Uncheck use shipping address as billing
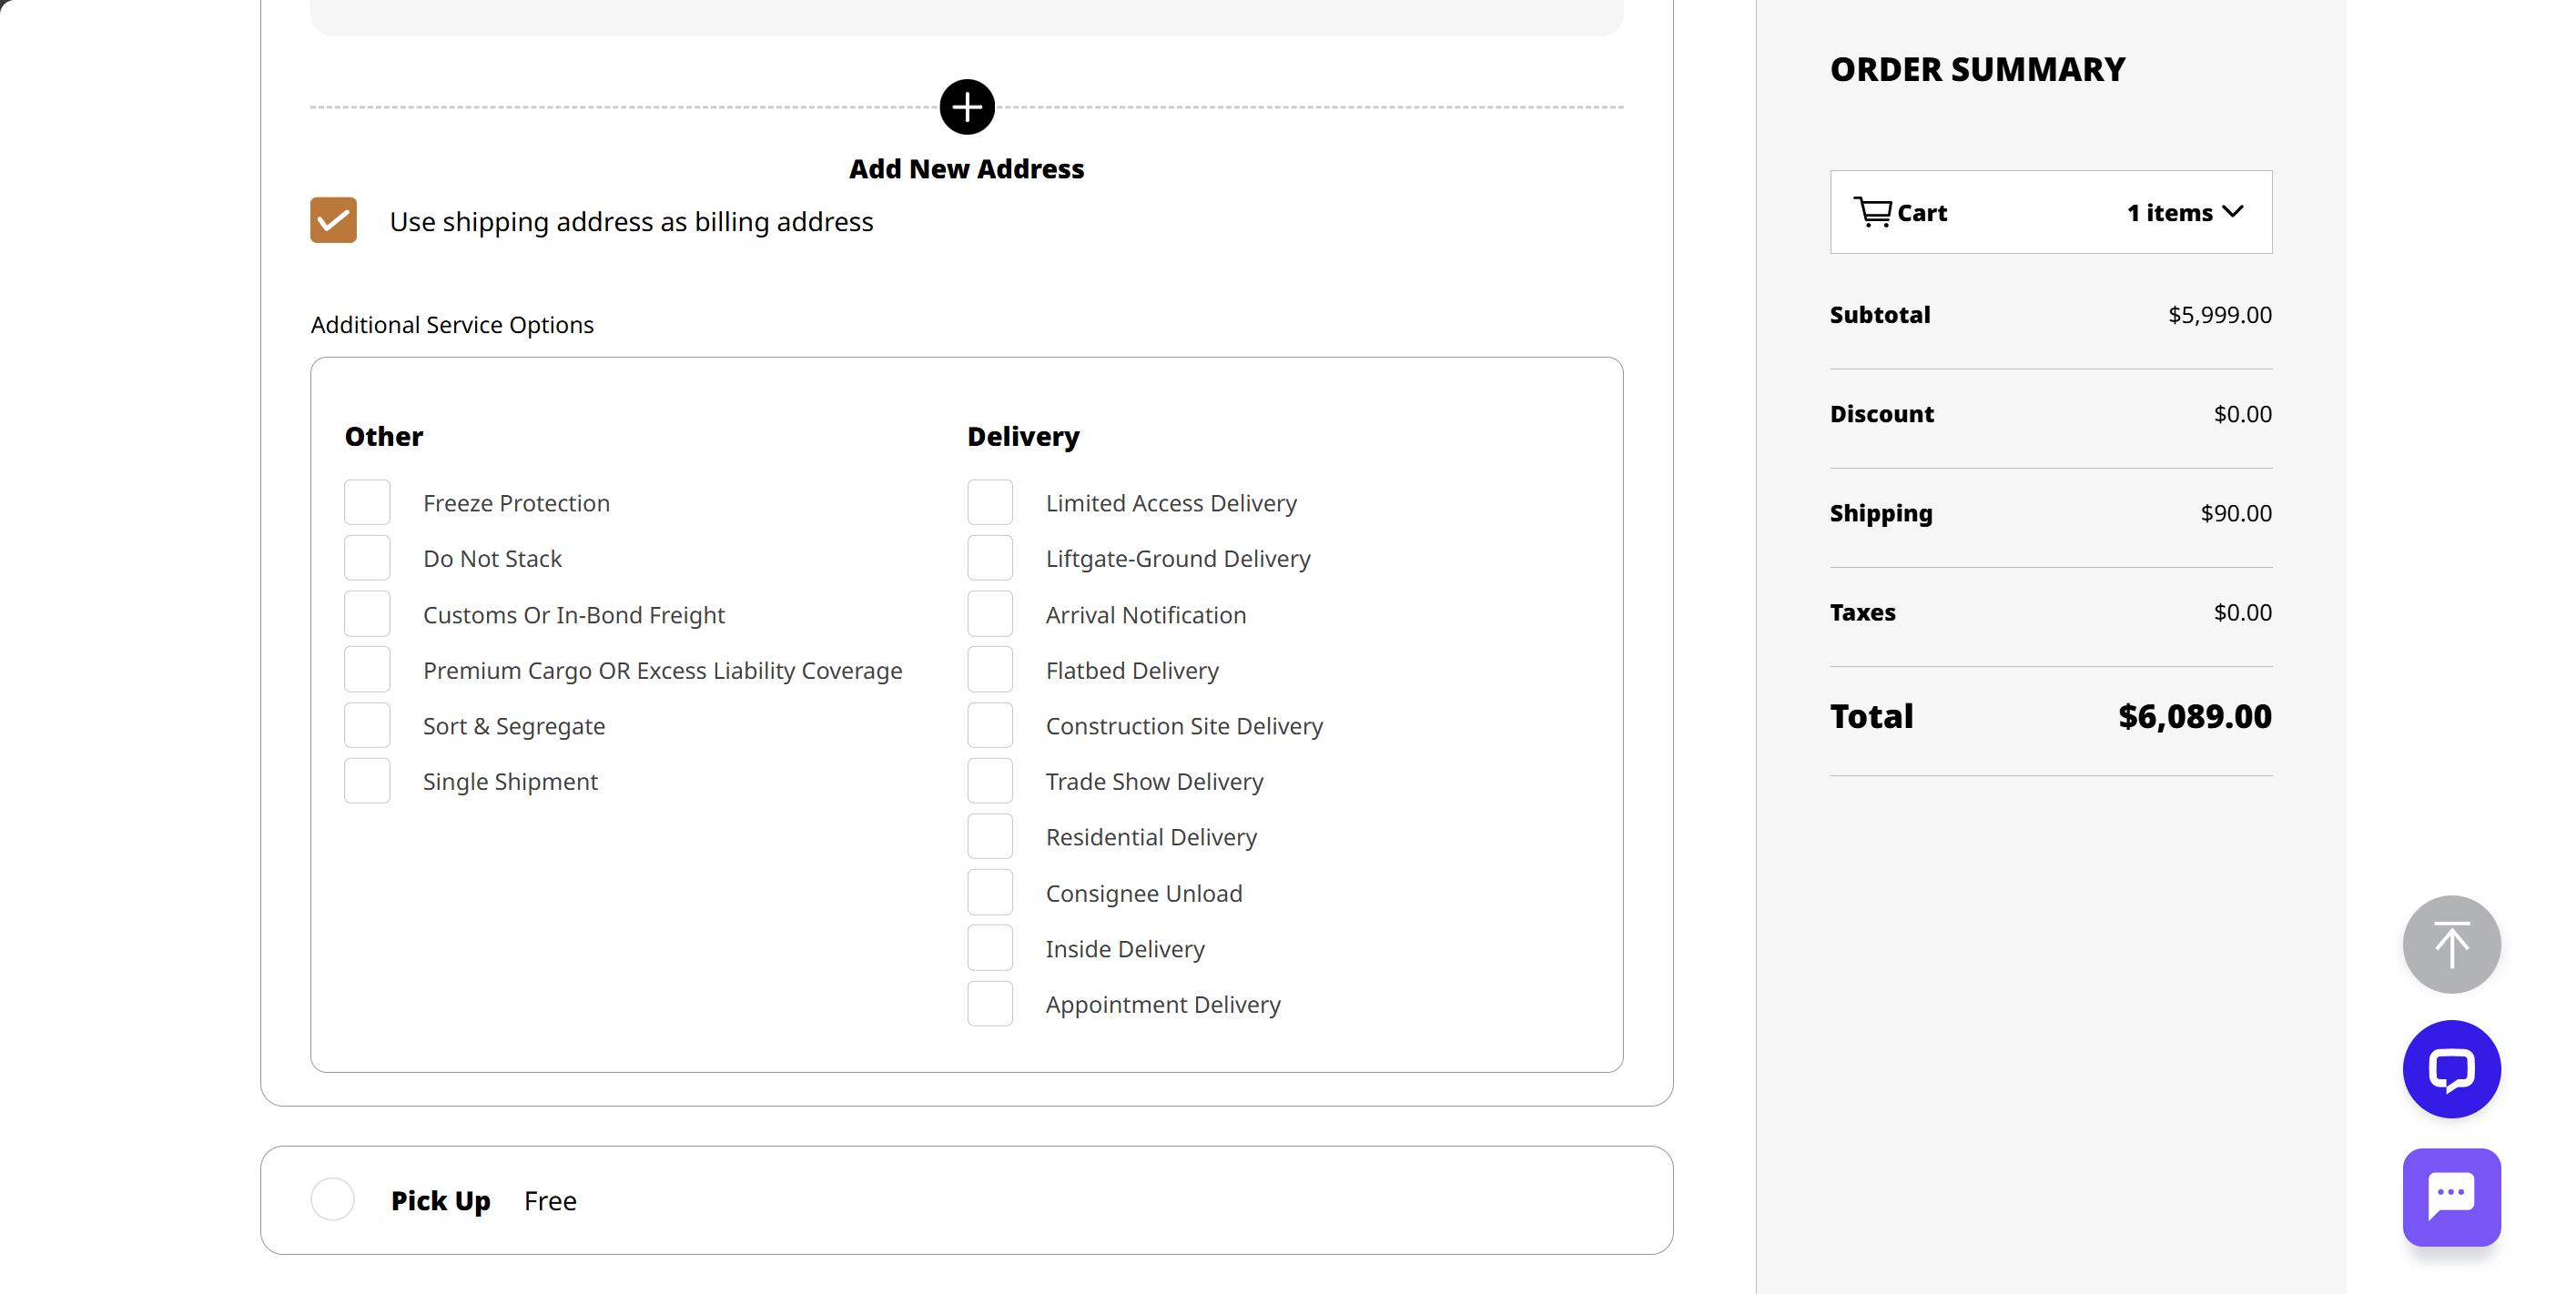This screenshot has width=2576, height=1294. coord(333,220)
